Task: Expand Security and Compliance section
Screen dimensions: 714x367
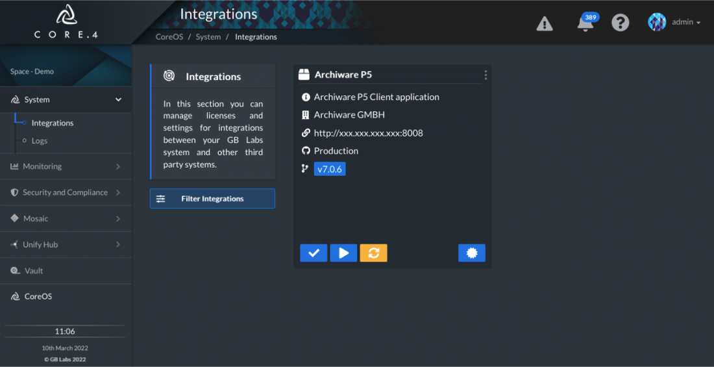Action: click(x=66, y=192)
